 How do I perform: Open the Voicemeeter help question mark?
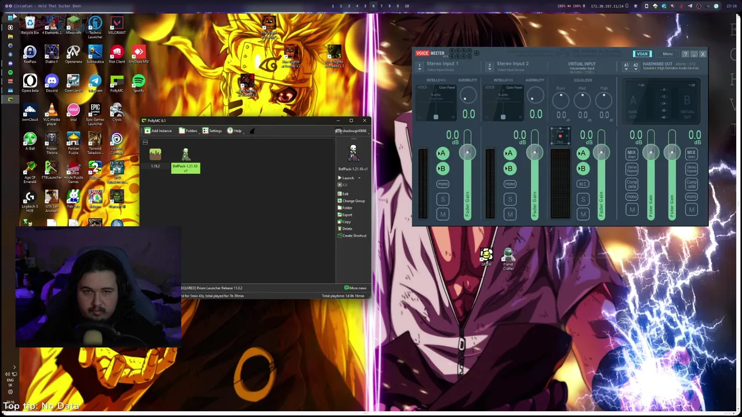click(685, 54)
